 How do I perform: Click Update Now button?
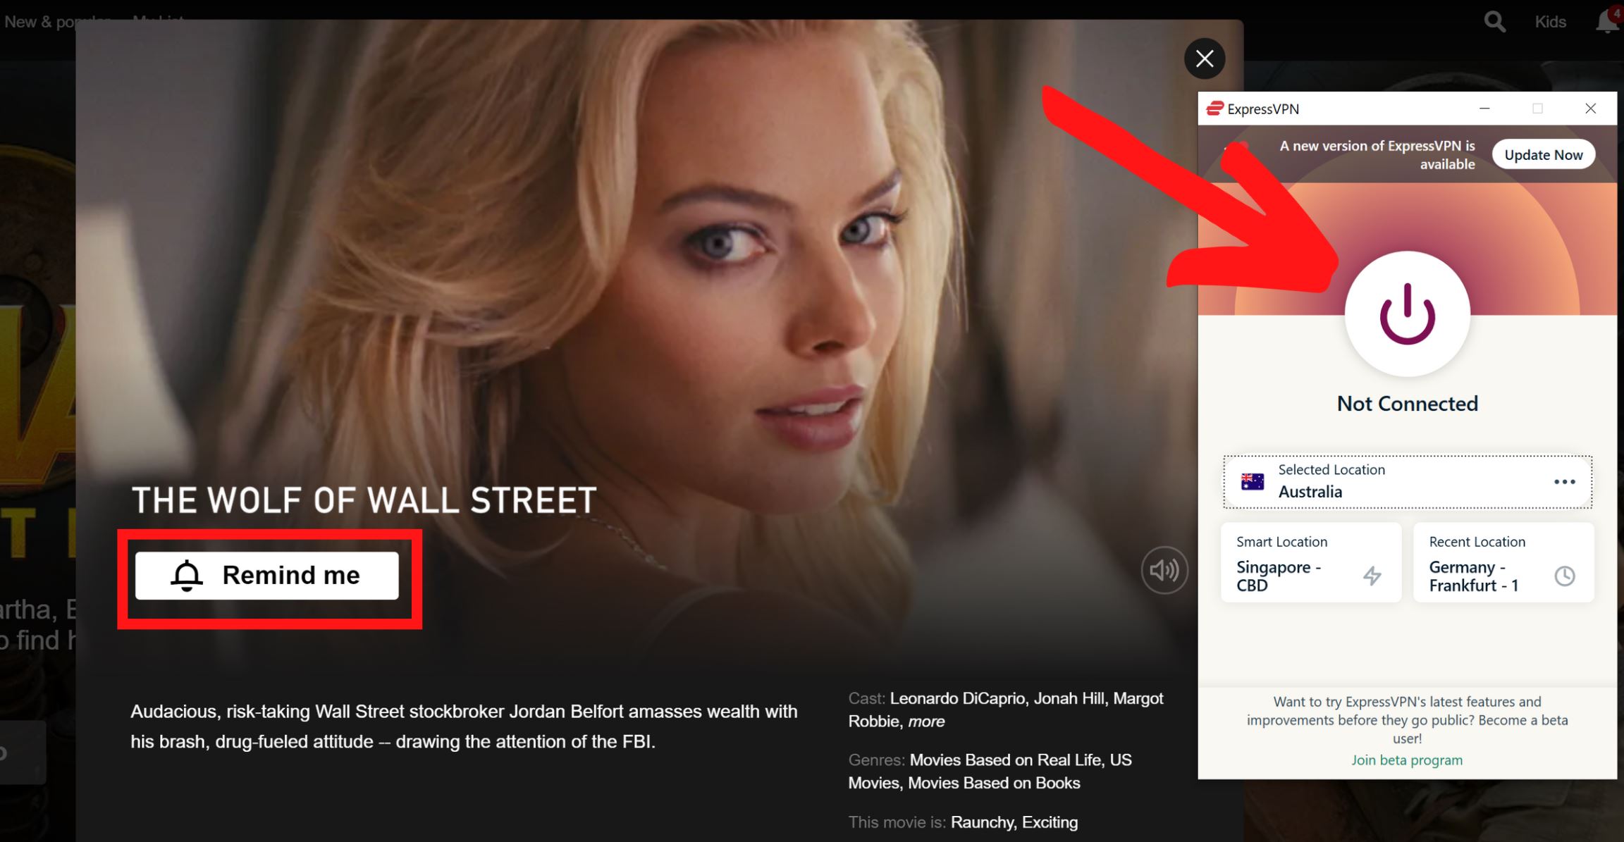click(1543, 155)
